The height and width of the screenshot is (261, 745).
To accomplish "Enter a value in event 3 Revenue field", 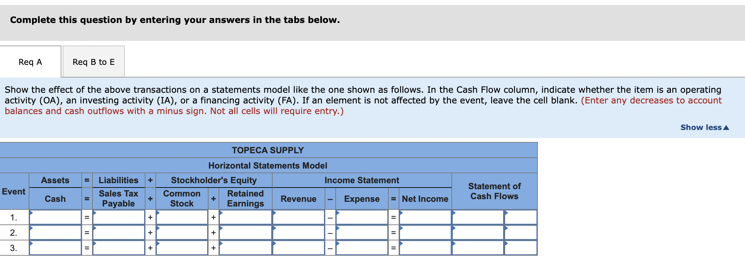I will point(299,247).
